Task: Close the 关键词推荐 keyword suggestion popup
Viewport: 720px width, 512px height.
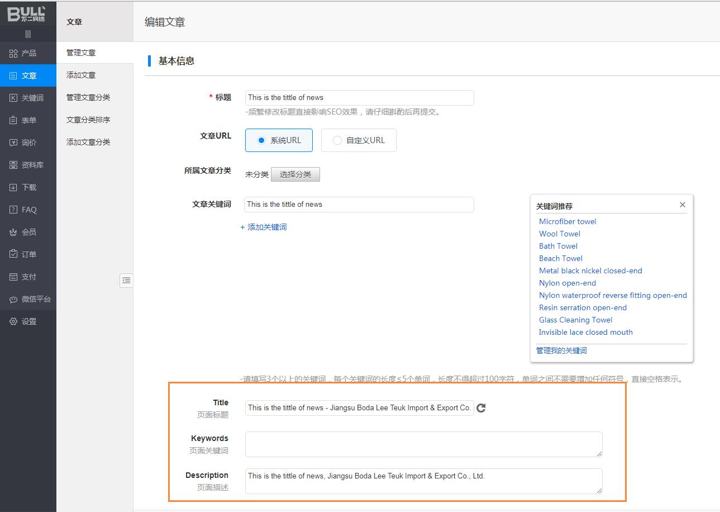Action: click(x=682, y=205)
